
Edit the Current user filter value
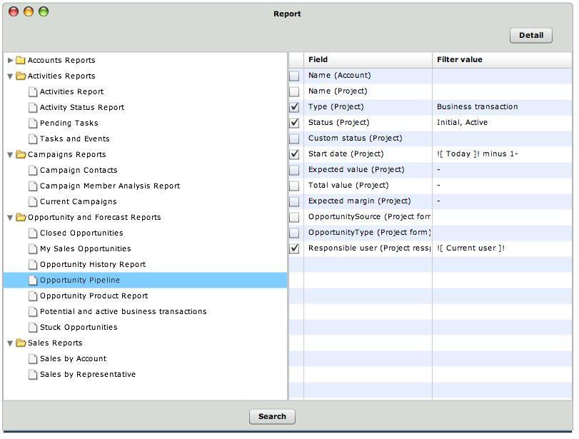click(502, 248)
